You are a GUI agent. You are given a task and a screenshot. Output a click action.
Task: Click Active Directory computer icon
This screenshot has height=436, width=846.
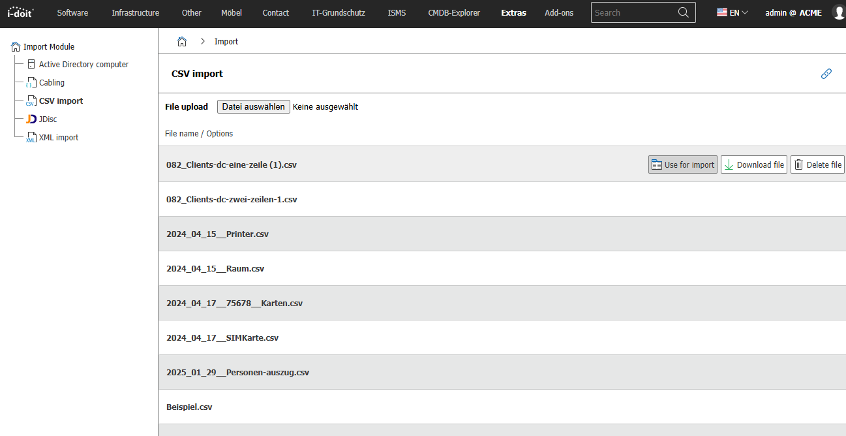point(31,64)
